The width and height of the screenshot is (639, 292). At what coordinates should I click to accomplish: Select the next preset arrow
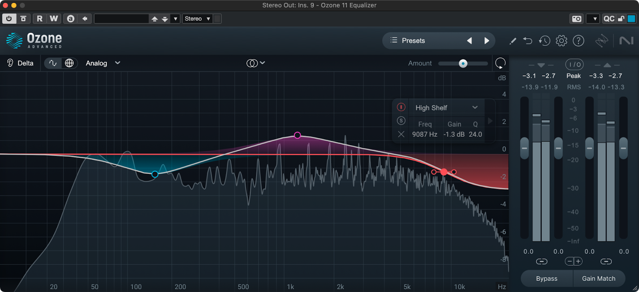tap(486, 41)
